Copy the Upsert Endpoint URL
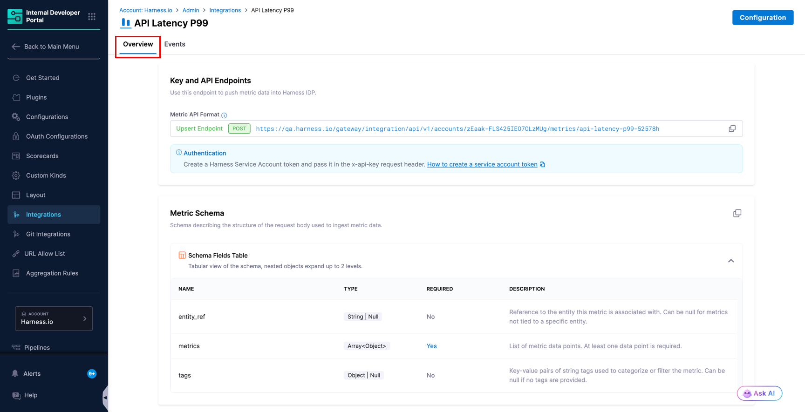 732,128
